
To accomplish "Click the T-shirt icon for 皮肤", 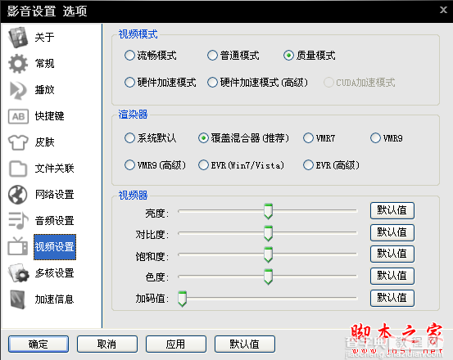I will click(18, 142).
